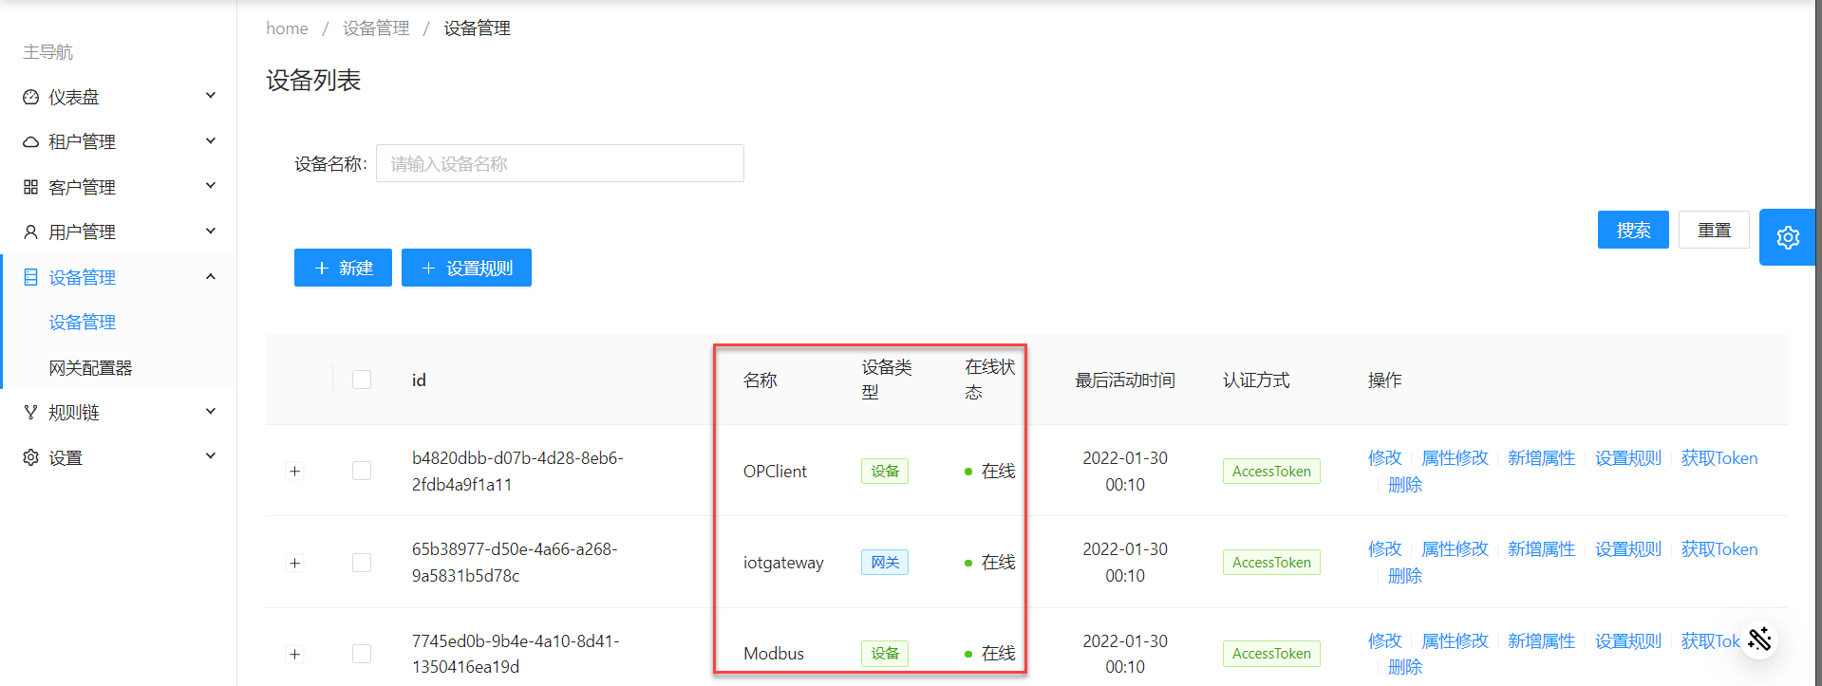Toggle the select-all checkbox in table header
Screen dimensions: 1822x686
coord(362,380)
